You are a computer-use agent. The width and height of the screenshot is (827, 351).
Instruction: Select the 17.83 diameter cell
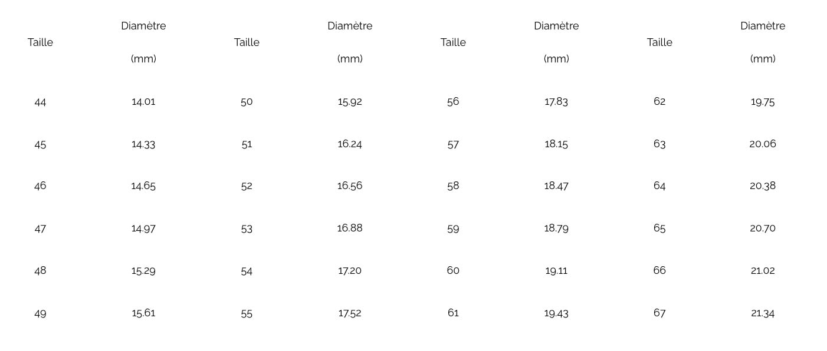point(556,102)
